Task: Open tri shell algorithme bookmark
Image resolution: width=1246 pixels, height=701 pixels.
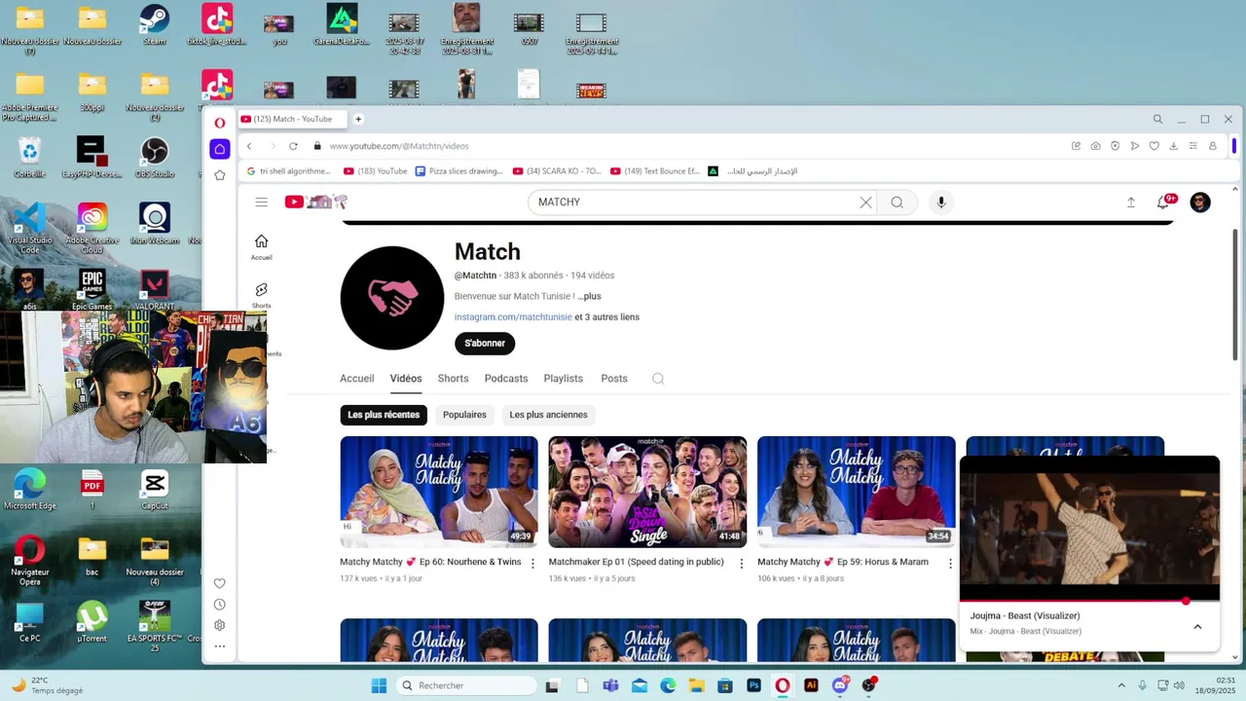Action: 288,171
